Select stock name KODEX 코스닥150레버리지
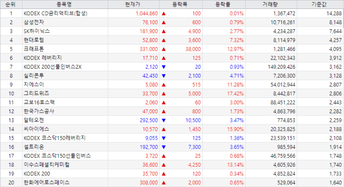This screenshot has width=344, height=187. pyautogui.click(x=55, y=138)
